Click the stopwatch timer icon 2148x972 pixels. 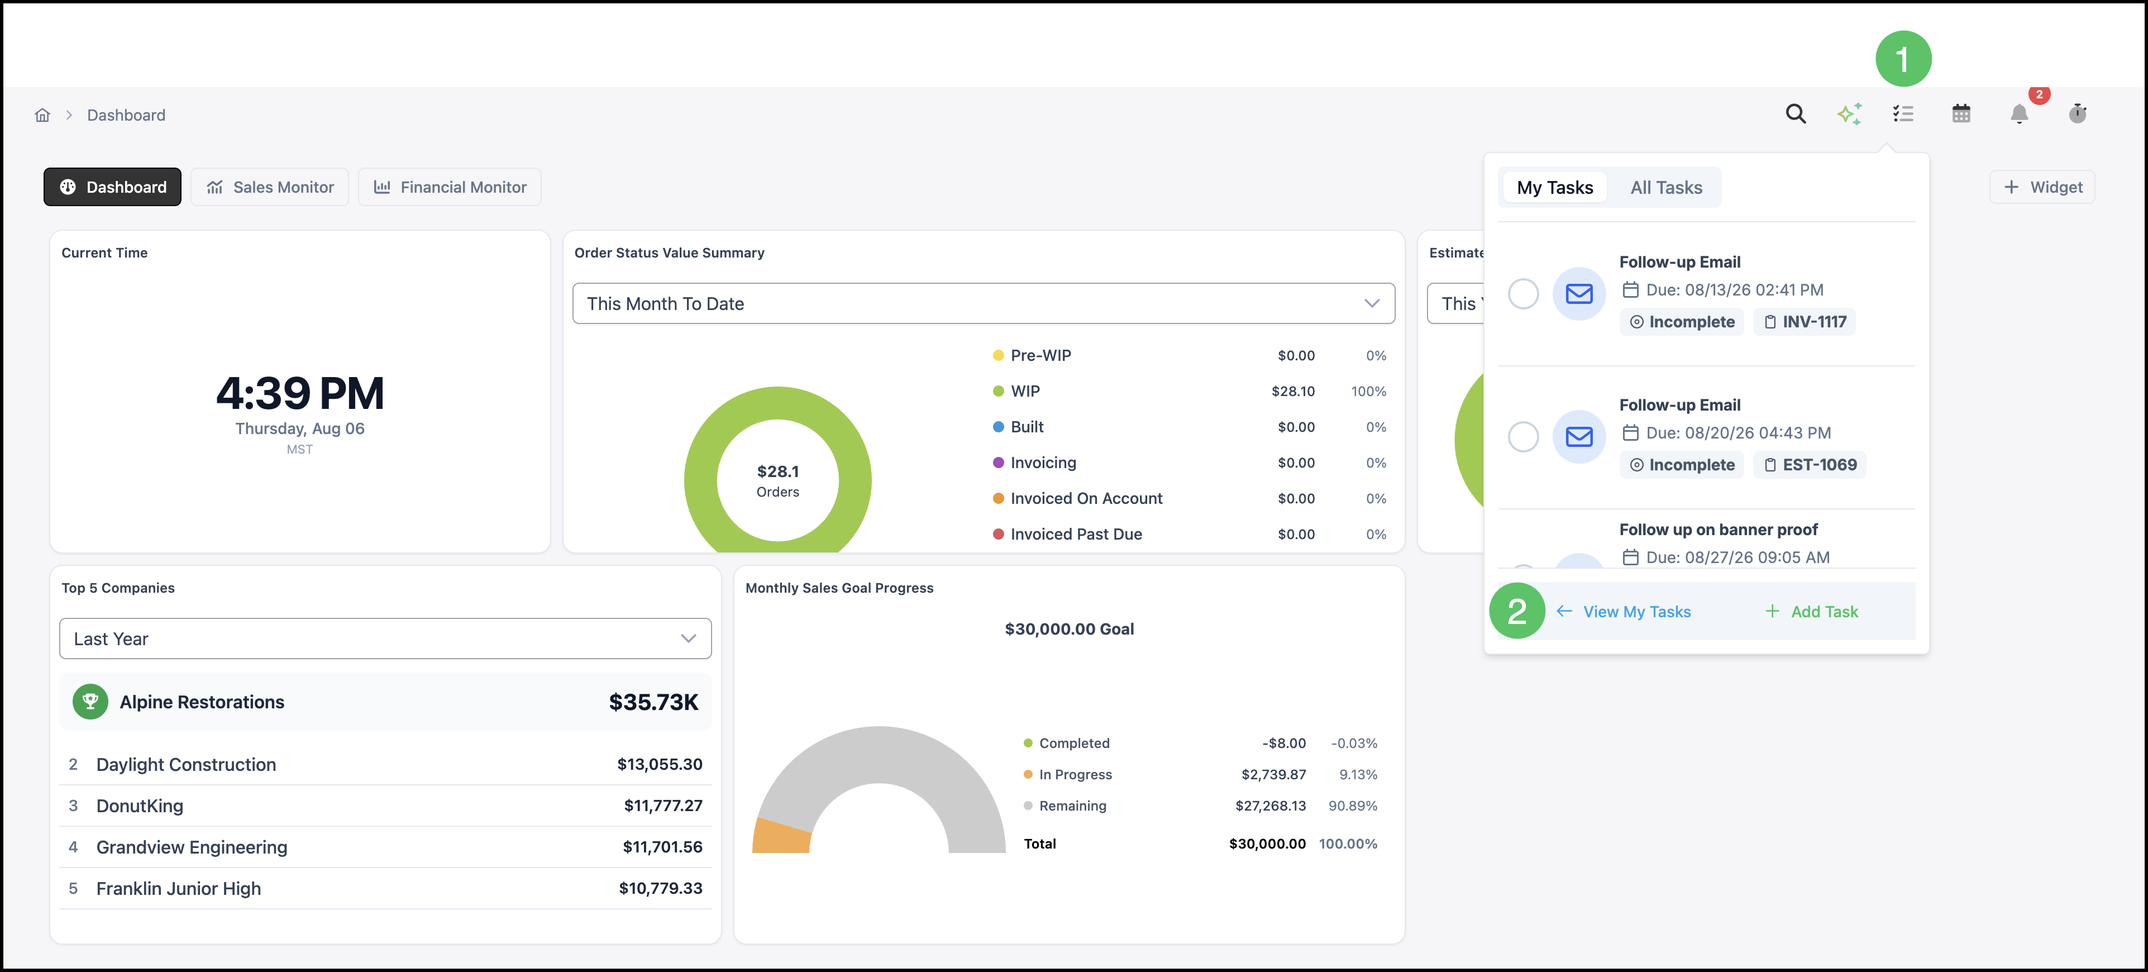2077,113
